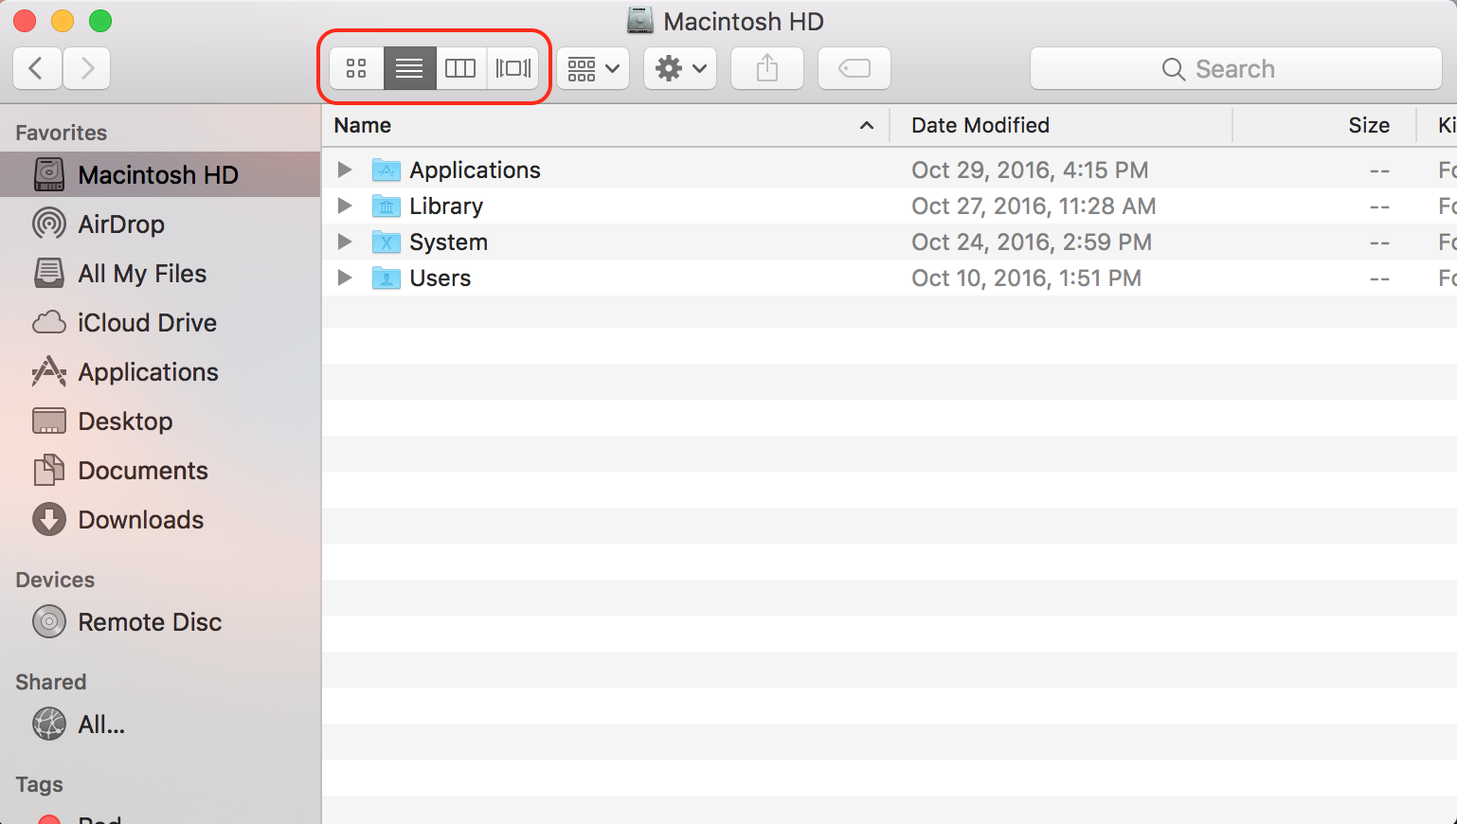Select the Users row name text
Viewport: 1457px width, 824px height.
pyautogui.click(x=441, y=278)
